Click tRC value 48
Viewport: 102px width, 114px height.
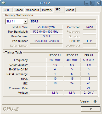click(89, 83)
